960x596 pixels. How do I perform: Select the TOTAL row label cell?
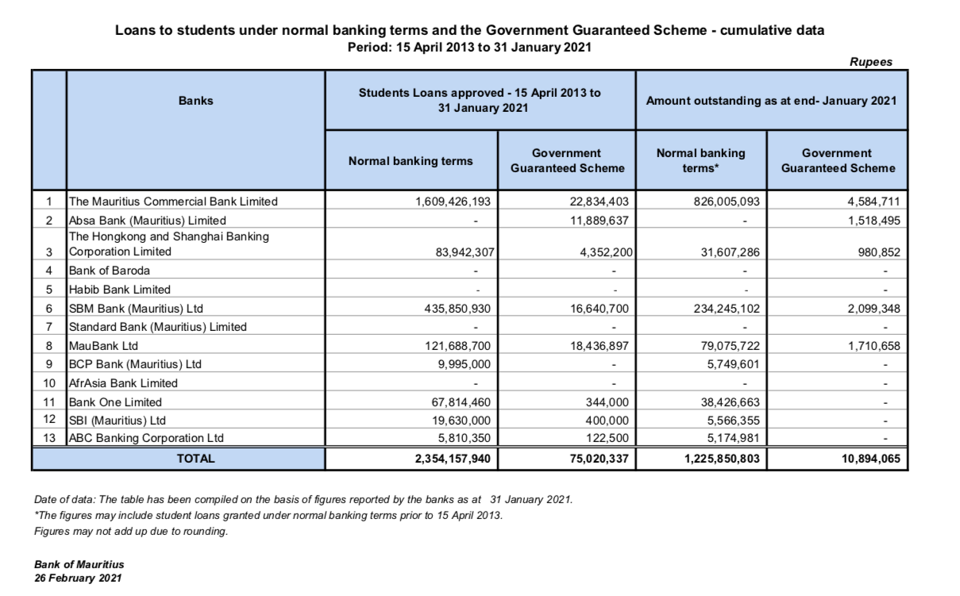point(195,458)
